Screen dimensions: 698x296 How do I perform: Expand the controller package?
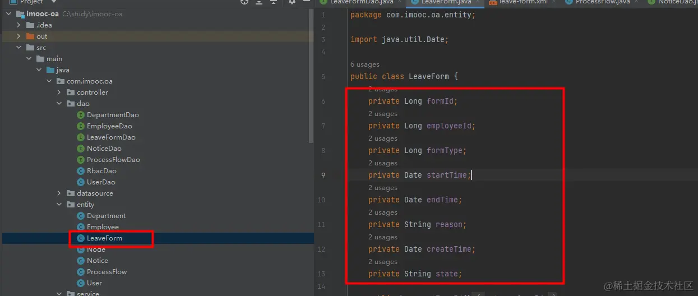[59, 92]
